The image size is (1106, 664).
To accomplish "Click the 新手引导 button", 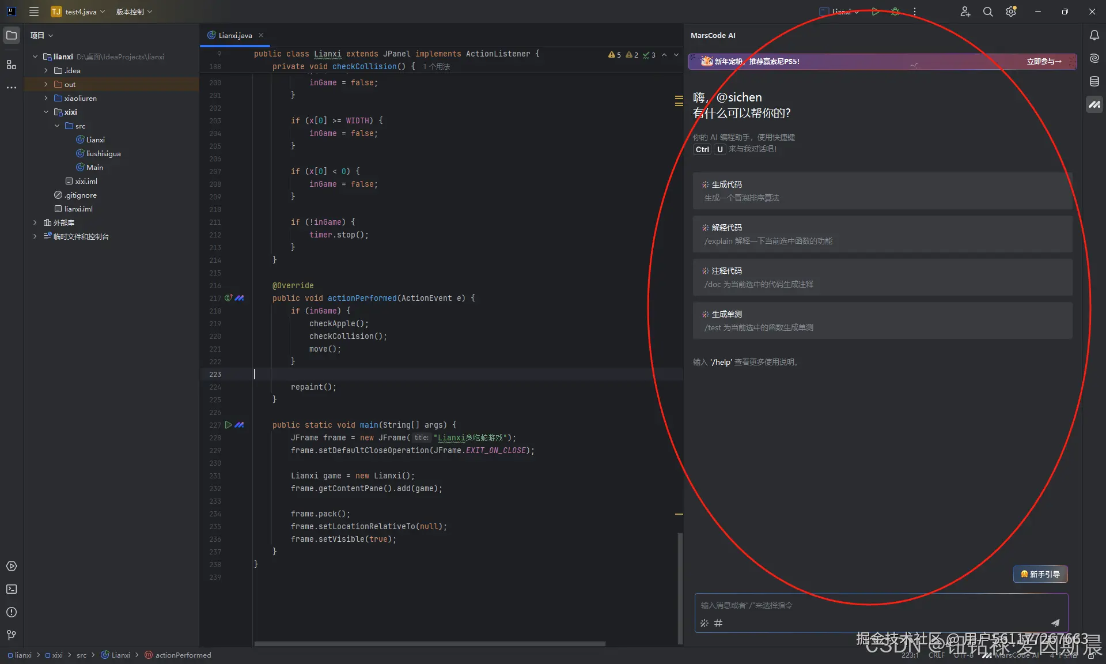I will click(x=1040, y=574).
